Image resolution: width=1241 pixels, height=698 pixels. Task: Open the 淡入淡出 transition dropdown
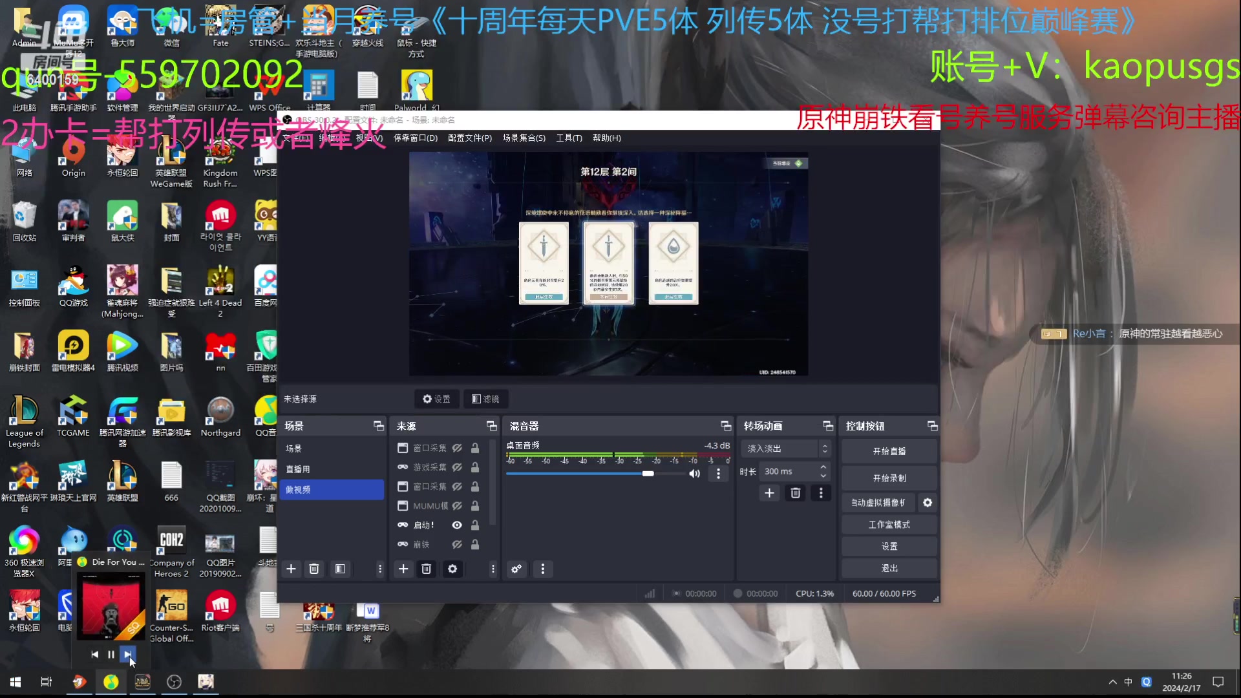pyautogui.click(x=786, y=449)
